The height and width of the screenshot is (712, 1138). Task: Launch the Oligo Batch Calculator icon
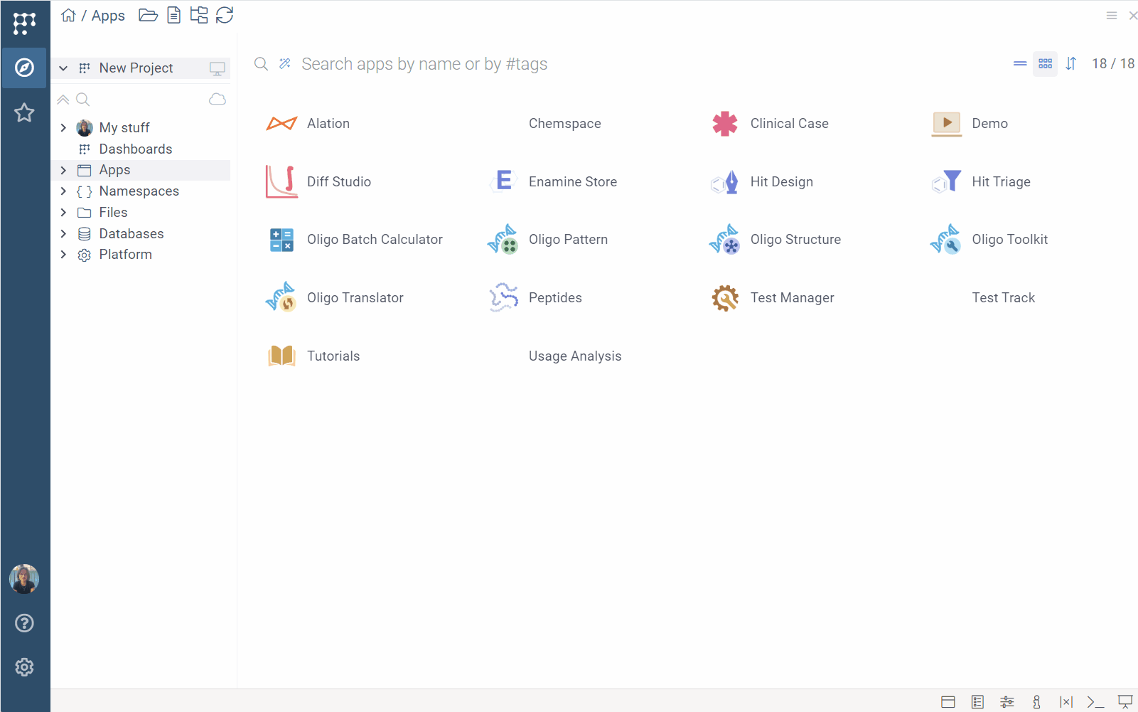(281, 240)
